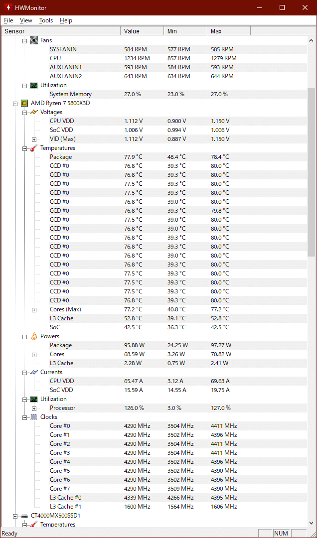Click the Clocks section icon
This screenshot has height=538, width=317.
(x=34, y=417)
